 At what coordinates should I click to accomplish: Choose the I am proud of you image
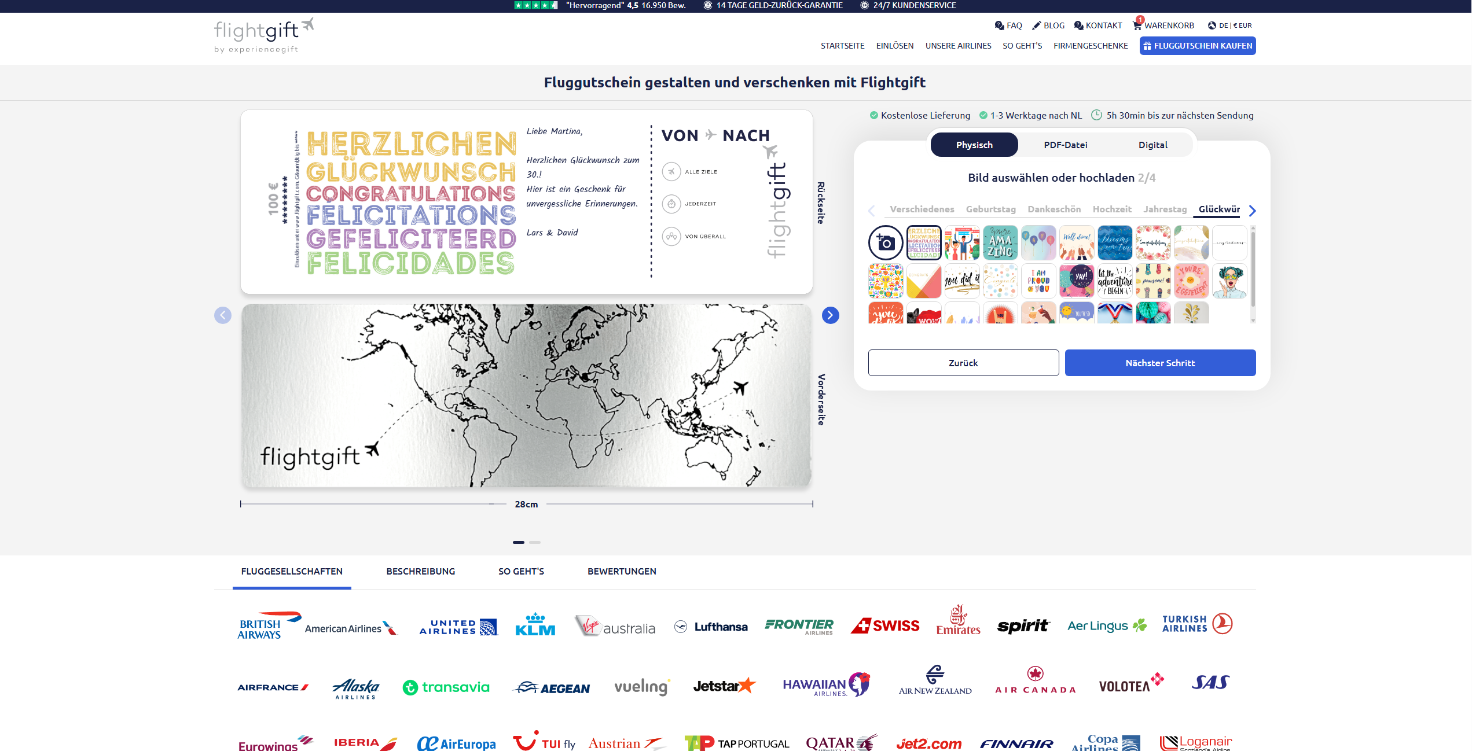[1038, 281]
